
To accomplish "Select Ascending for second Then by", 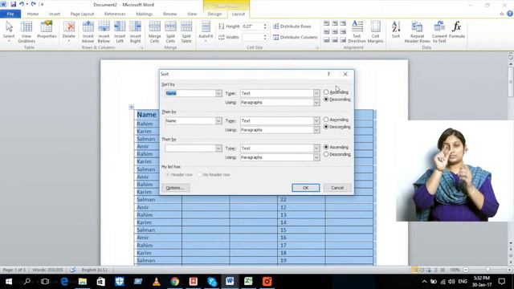I will click(336, 148).
